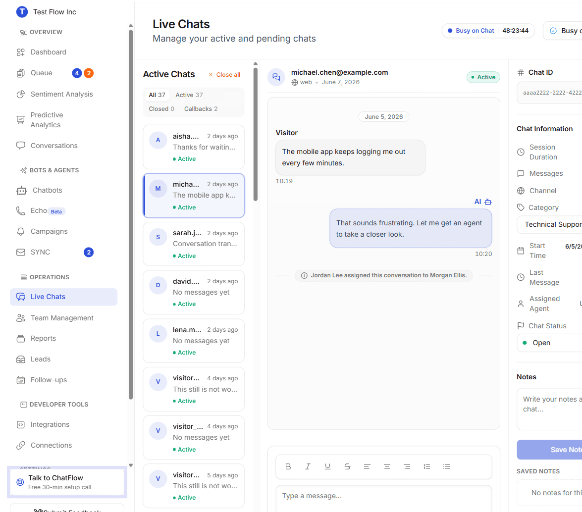Viewport: 582px width, 512px height.
Task: Click the June 5, 2026 date label
Action: click(x=384, y=117)
